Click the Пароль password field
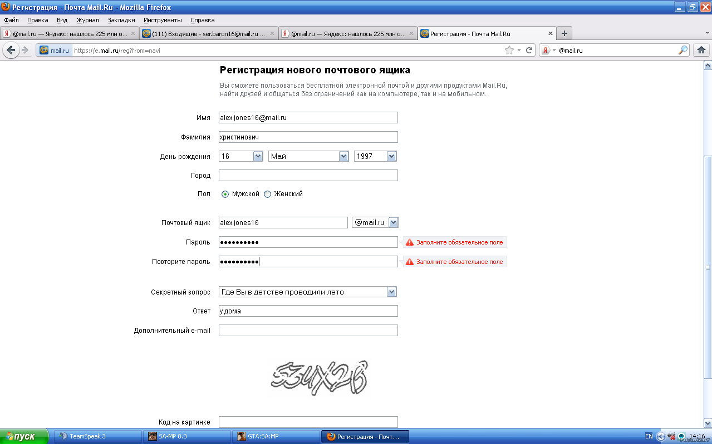 308,242
